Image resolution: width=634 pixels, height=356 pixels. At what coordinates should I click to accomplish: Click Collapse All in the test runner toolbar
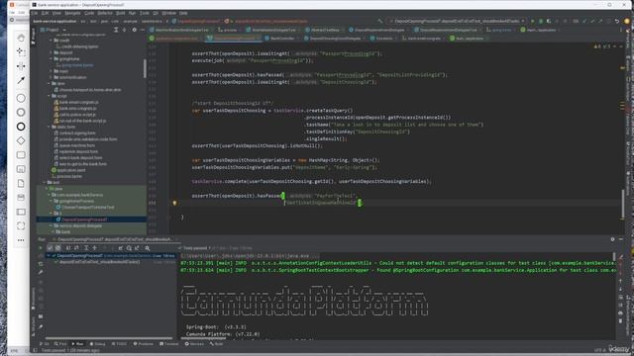[95, 248]
